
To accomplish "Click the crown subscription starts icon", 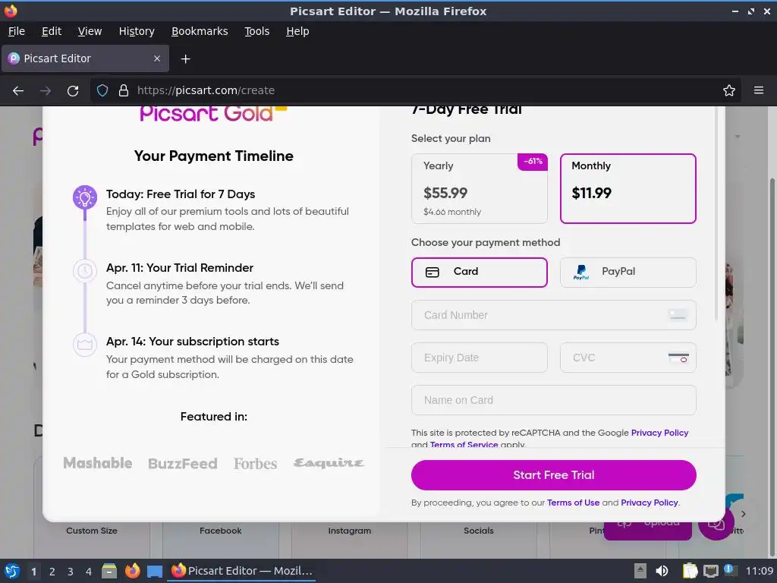I will tap(85, 345).
